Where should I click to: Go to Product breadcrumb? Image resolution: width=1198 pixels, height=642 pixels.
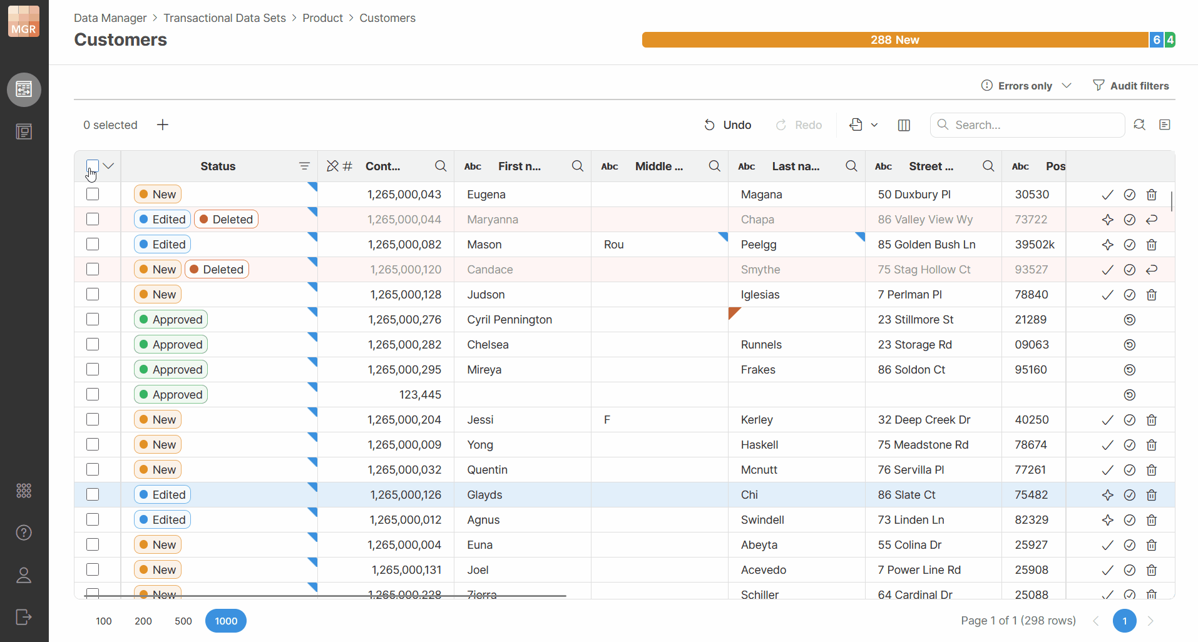(322, 18)
